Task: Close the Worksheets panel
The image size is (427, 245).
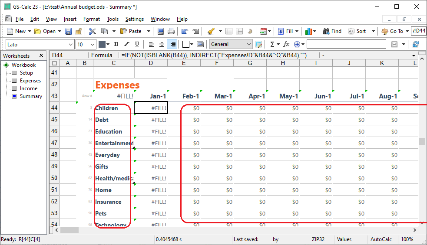Action: point(41,56)
